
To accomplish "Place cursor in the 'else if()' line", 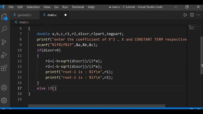I will [47, 88].
